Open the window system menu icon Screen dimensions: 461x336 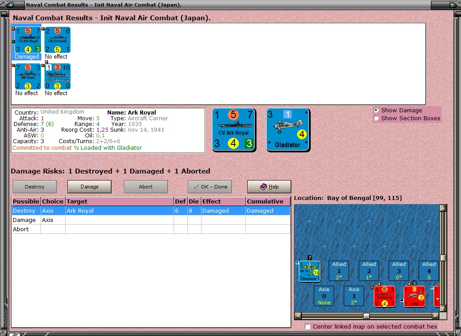point(10,5)
